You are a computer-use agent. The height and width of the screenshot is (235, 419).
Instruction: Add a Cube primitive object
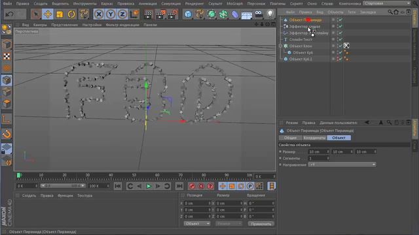[188, 14]
